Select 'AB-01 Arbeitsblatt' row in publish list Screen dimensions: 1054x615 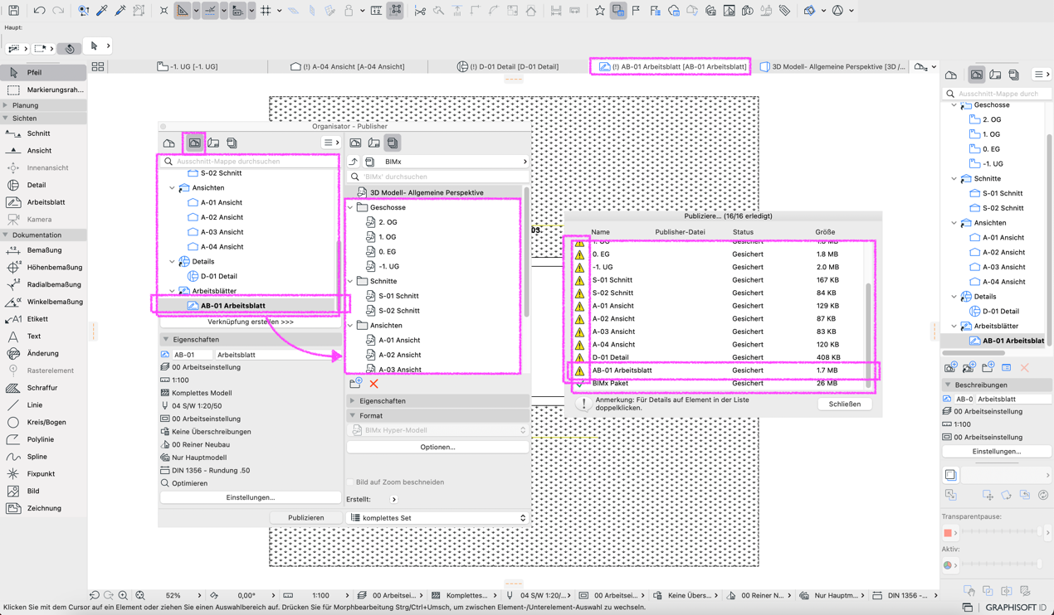(721, 370)
